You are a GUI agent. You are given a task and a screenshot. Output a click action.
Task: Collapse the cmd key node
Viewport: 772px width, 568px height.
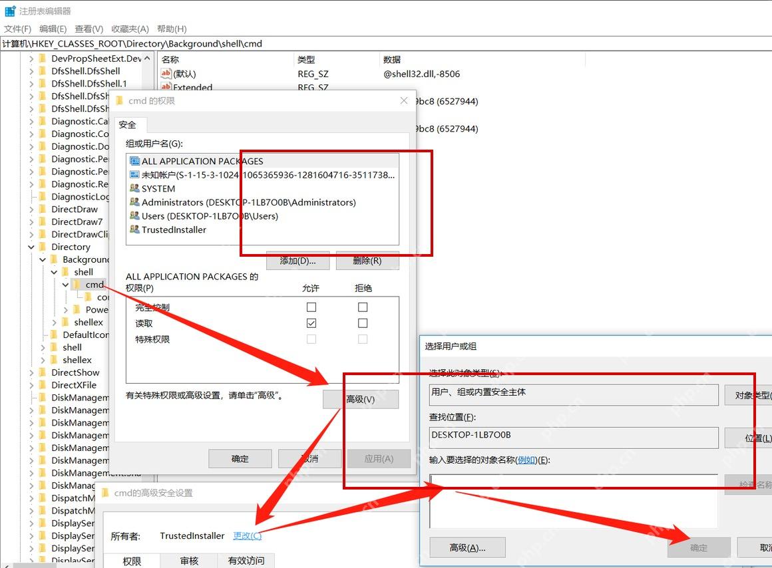pyautogui.click(x=65, y=285)
